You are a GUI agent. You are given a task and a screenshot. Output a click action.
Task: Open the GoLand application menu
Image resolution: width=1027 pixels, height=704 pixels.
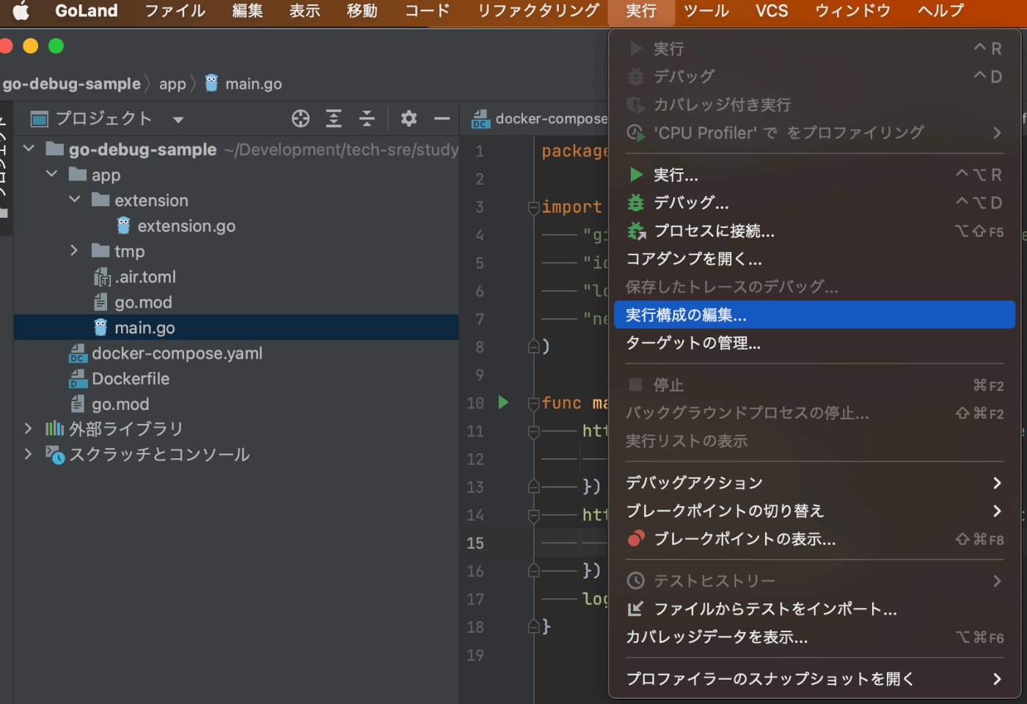pos(87,10)
